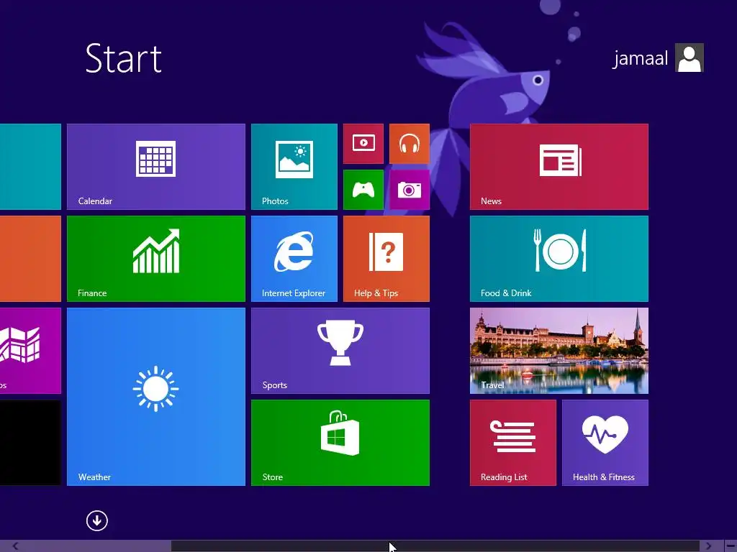This screenshot has width=737, height=552.
Task: Launch Internet Explorer tile
Action: [294, 259]
